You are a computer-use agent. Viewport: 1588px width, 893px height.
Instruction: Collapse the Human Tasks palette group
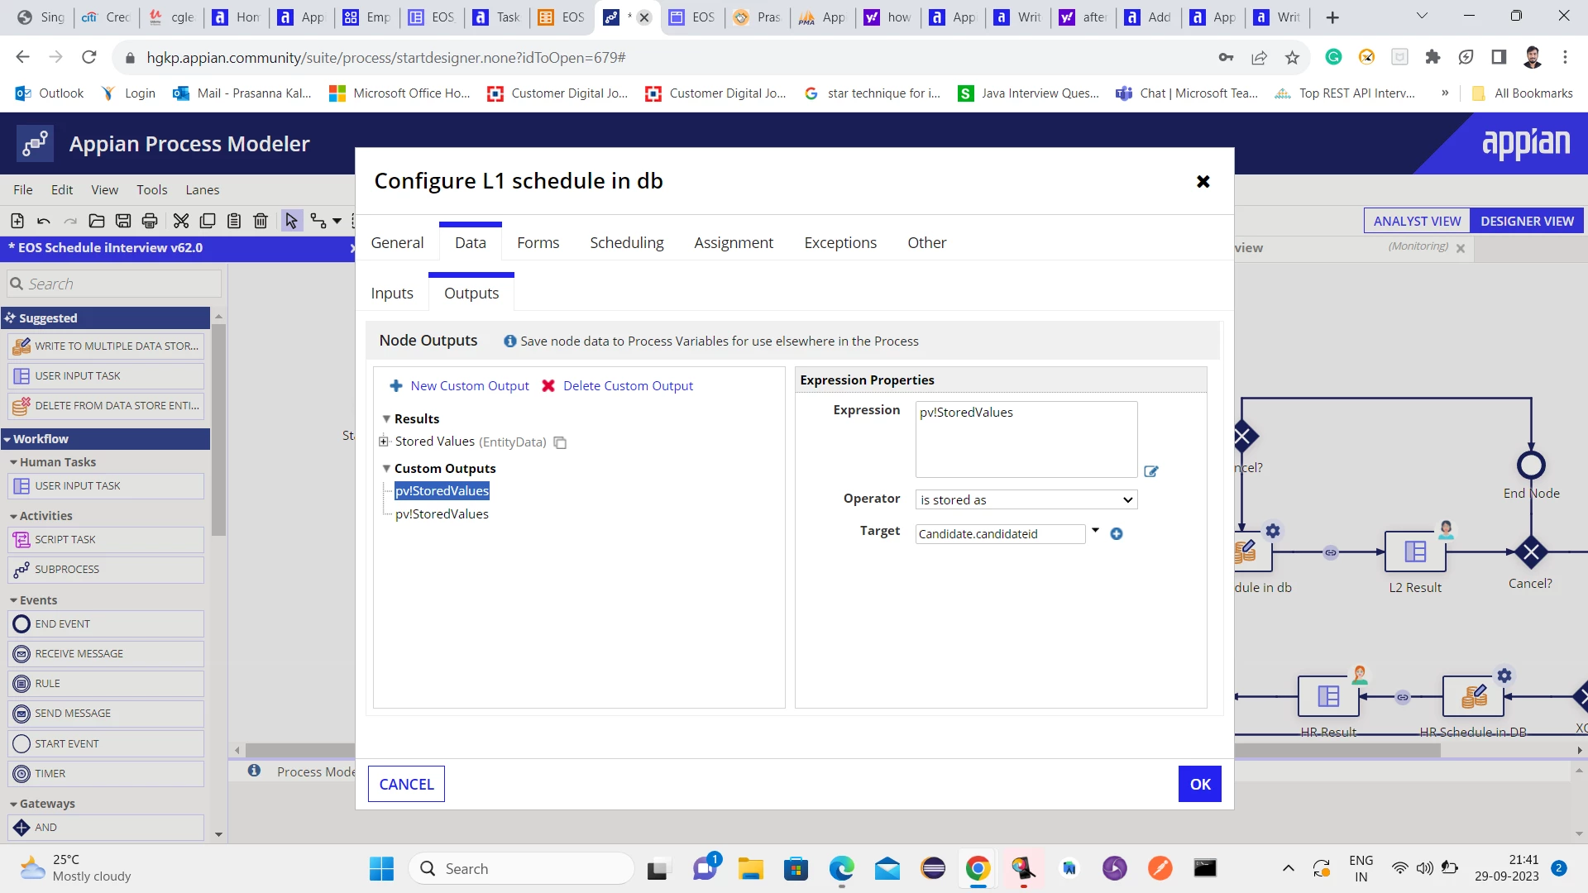[13, 462]
